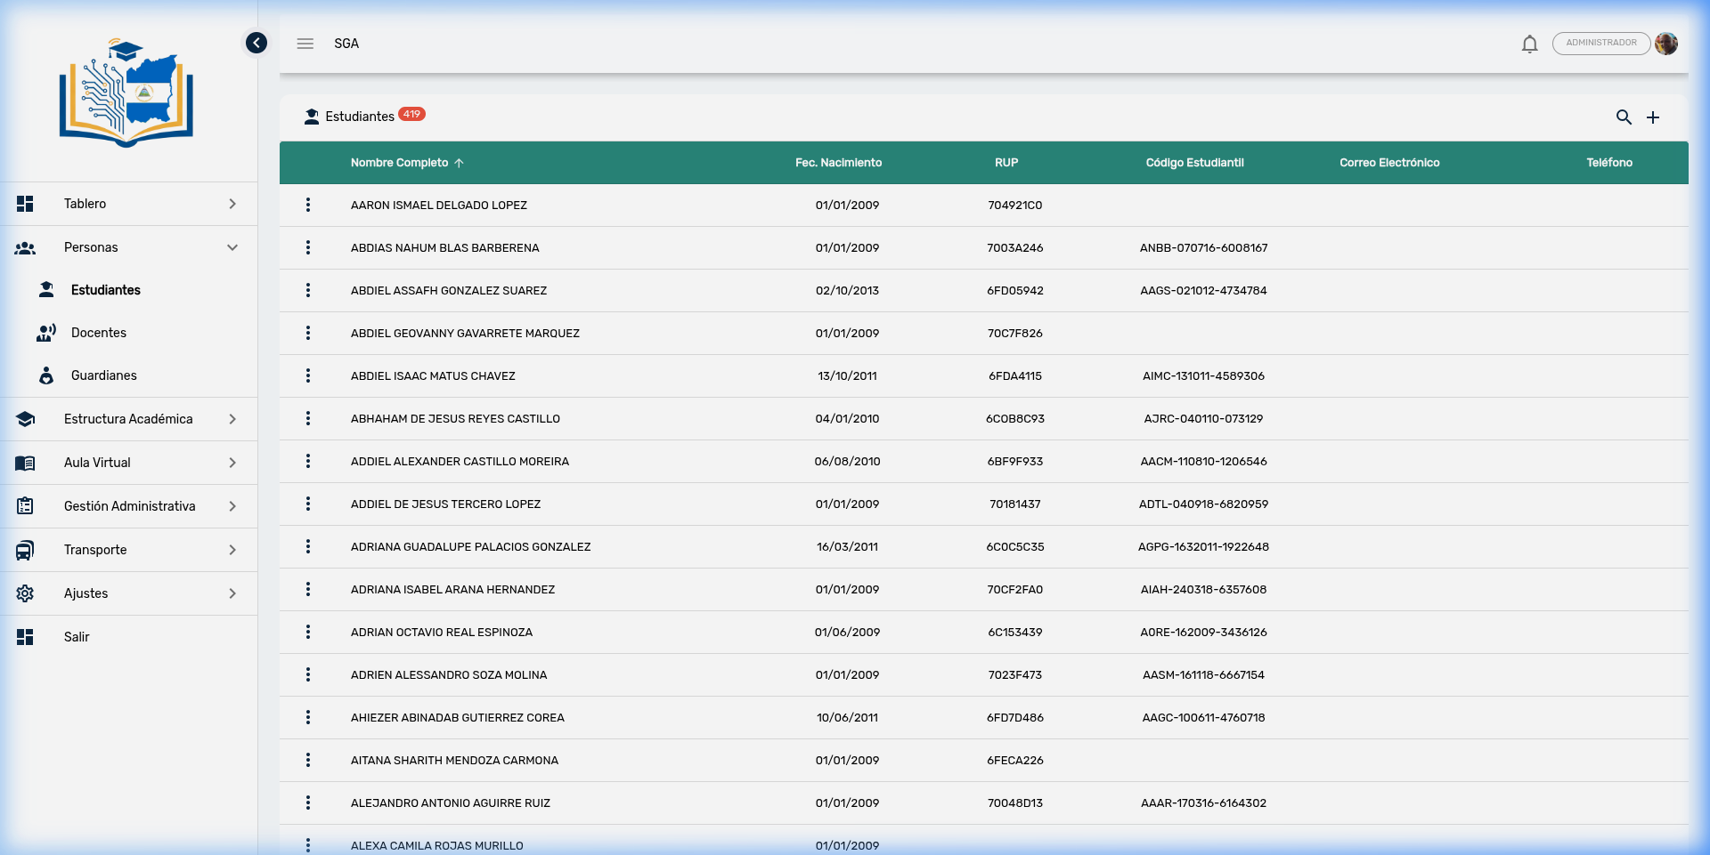
Task: Open the student search magnifier
Action: [1624, 117]
